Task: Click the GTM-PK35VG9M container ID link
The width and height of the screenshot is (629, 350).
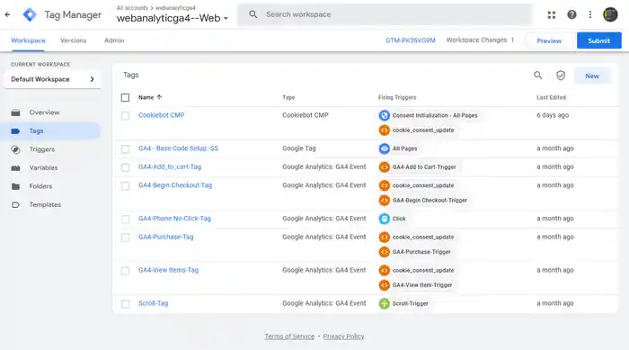Action: tap(411, 40)
